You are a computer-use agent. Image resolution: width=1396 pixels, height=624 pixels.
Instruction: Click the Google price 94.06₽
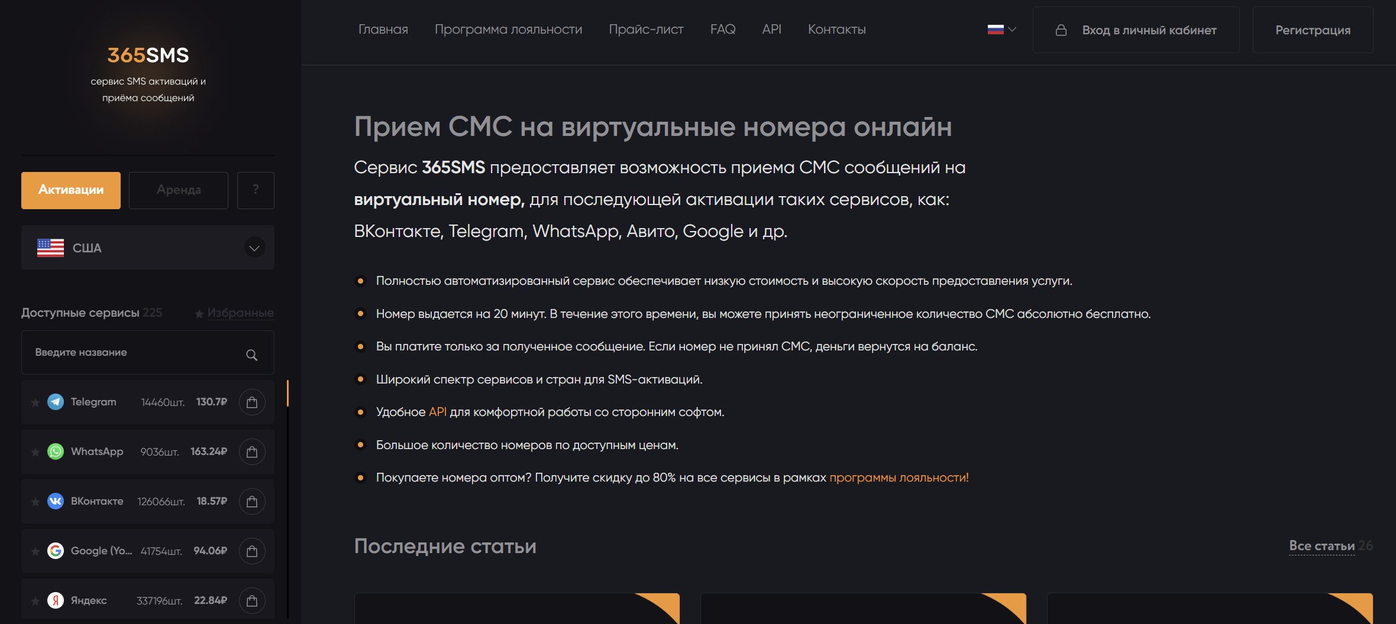(211, 551)
